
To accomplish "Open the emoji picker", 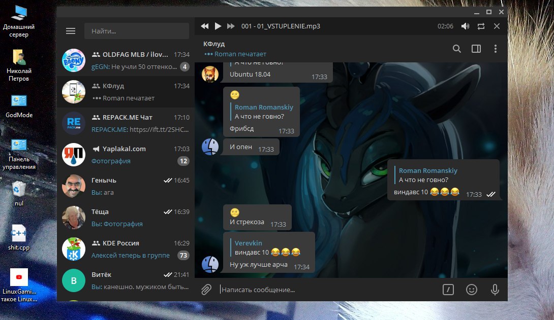I will 472,290.
